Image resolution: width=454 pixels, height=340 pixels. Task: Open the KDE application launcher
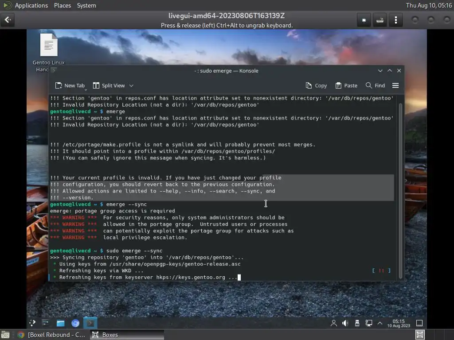(x=32, y=323)
